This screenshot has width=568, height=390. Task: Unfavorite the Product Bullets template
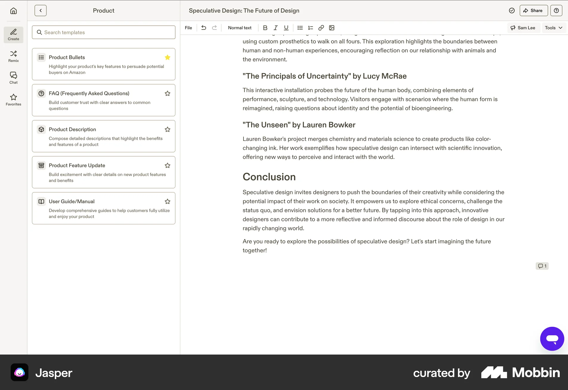167,57
